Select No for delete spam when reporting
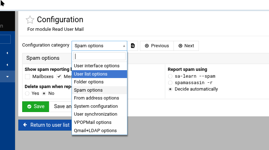Viewport: 269px width, 150px height. pos(44,93)
